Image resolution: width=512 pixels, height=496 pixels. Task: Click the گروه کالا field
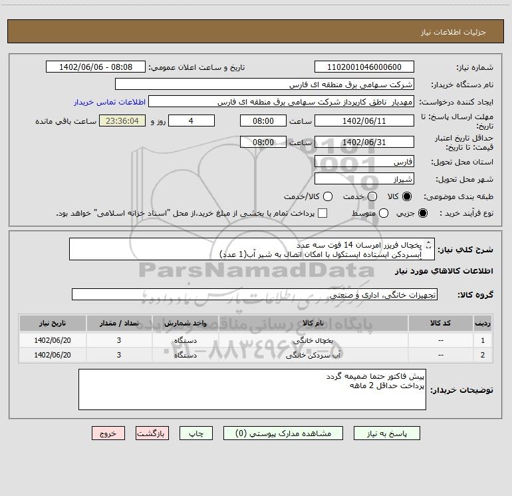255,294
